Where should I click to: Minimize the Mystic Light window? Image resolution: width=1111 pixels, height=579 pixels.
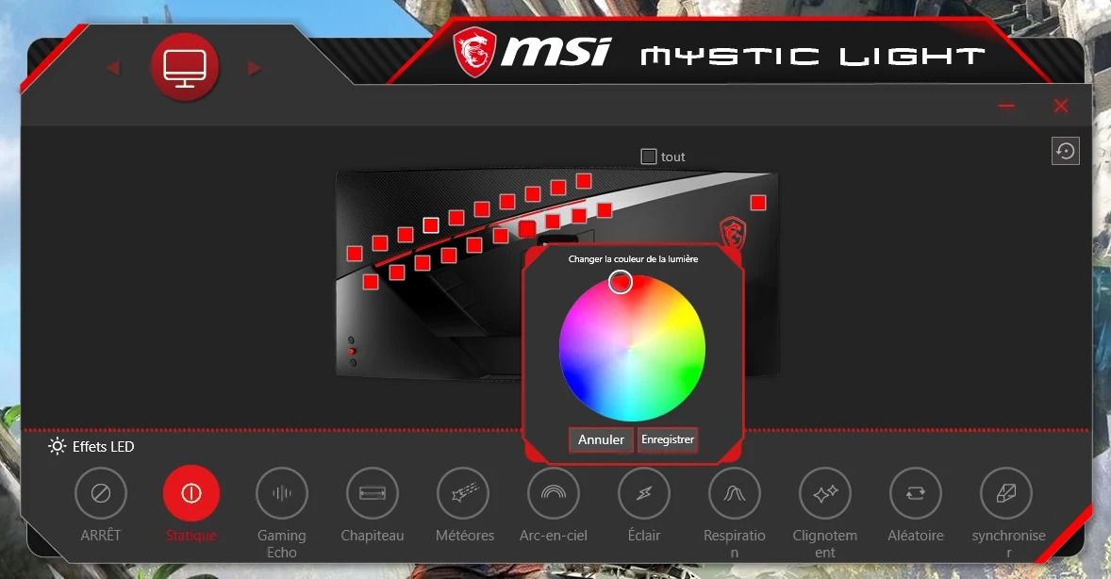1006,107
